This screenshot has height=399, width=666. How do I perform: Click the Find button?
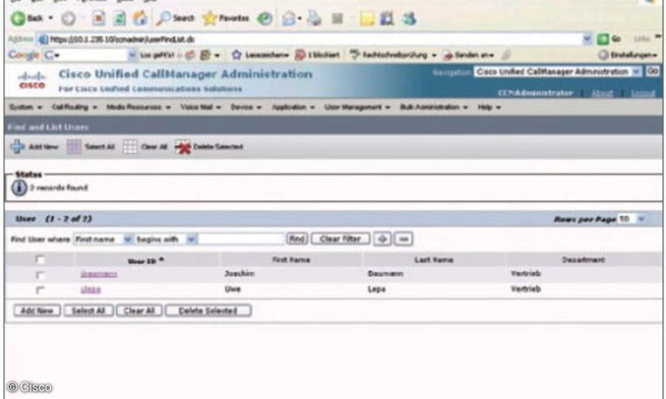coord(297,239)
